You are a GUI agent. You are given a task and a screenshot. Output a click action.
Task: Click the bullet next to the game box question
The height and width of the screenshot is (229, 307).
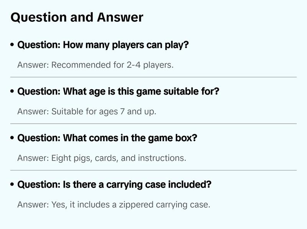tap(13, 138)
